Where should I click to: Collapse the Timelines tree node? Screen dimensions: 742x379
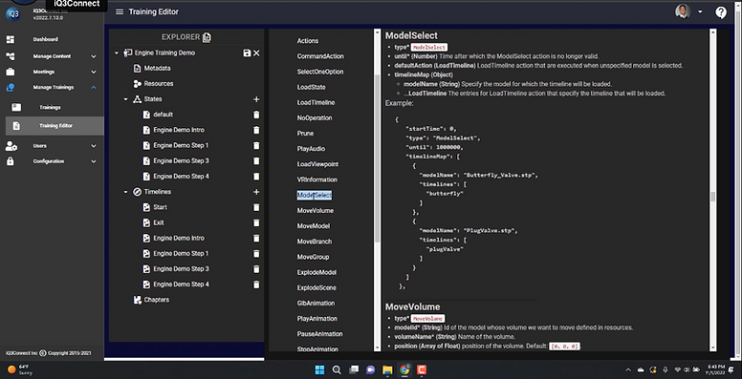coord(126,192)
